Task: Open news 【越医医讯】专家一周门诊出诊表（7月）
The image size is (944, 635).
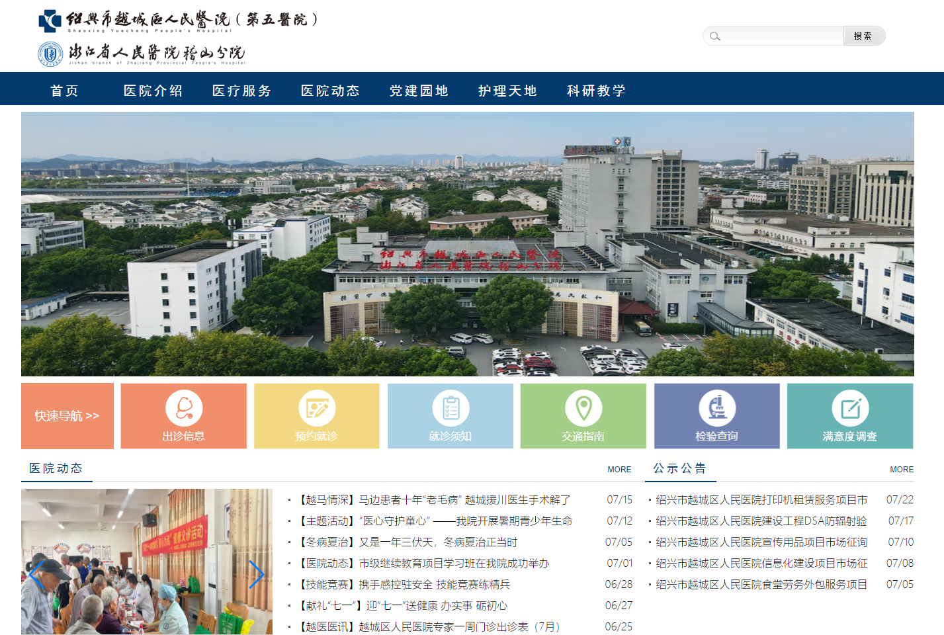Action: [430, 627]
